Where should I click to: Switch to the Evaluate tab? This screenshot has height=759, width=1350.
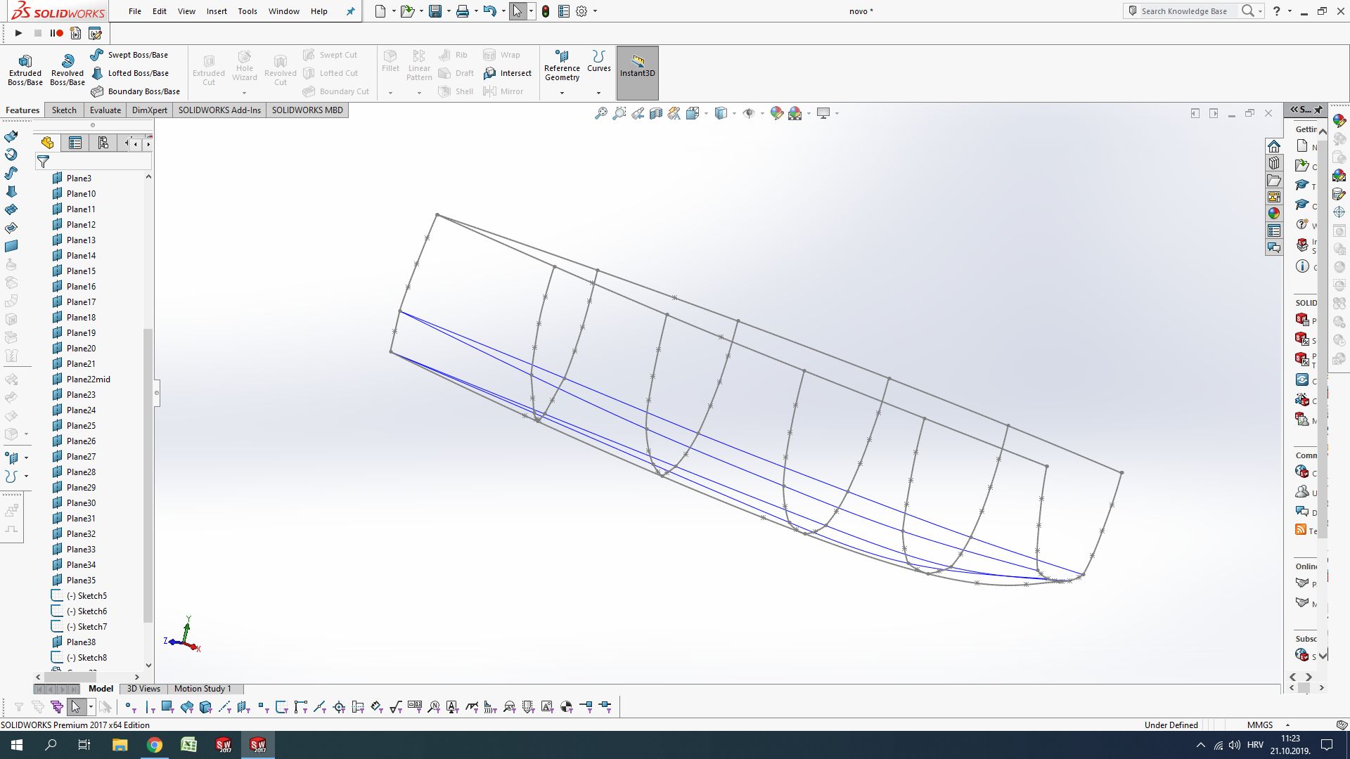click(105, 110)
